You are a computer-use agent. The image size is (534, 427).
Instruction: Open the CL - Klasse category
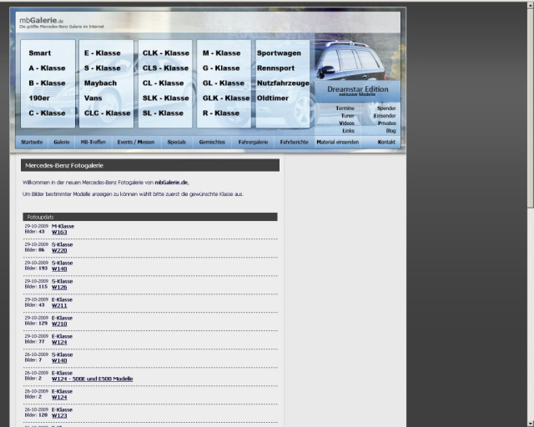pyautogui.click(x=164, y=83)
